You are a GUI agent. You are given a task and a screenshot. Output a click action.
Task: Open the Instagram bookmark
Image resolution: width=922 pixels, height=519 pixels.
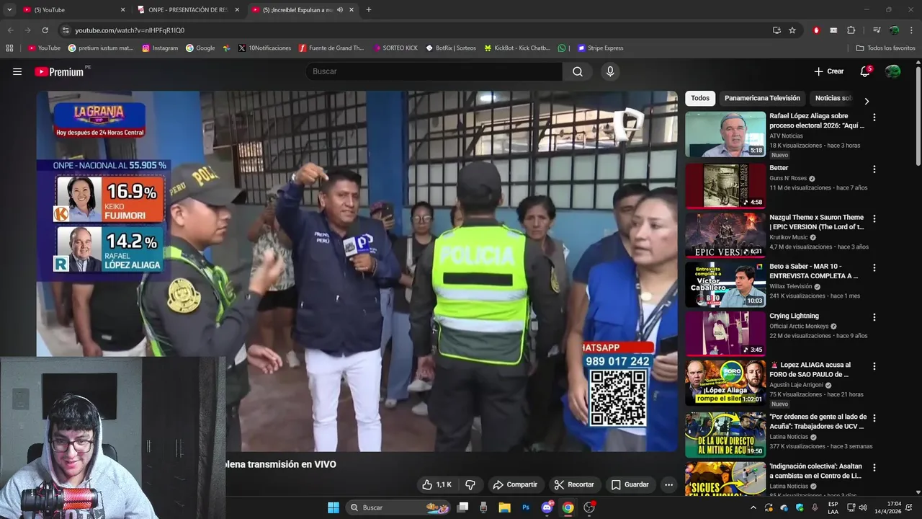click(160, 48)
